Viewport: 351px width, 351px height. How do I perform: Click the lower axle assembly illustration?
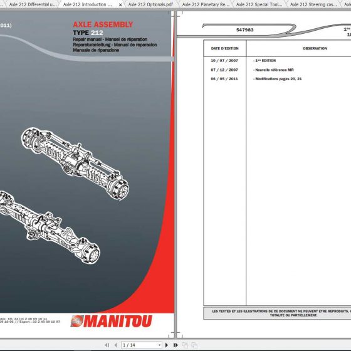point(50,227)
